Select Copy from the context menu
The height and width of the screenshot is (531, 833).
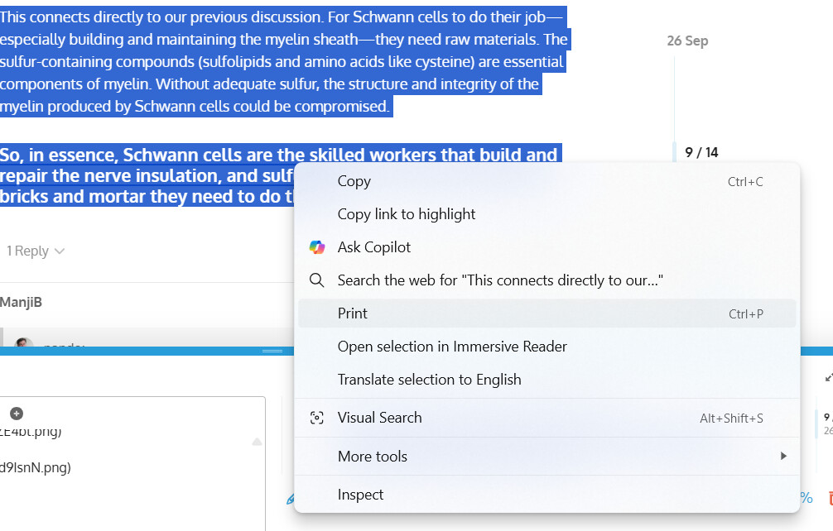pyautogui.click(x=354, y=181)
